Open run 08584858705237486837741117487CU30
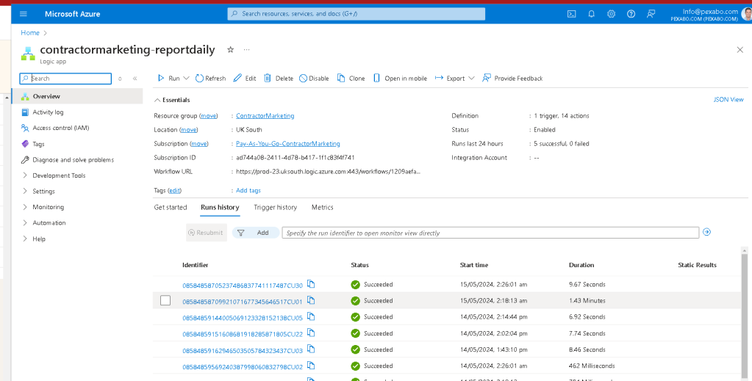Viewport: 752px width, 381px height. coord(243,286)
